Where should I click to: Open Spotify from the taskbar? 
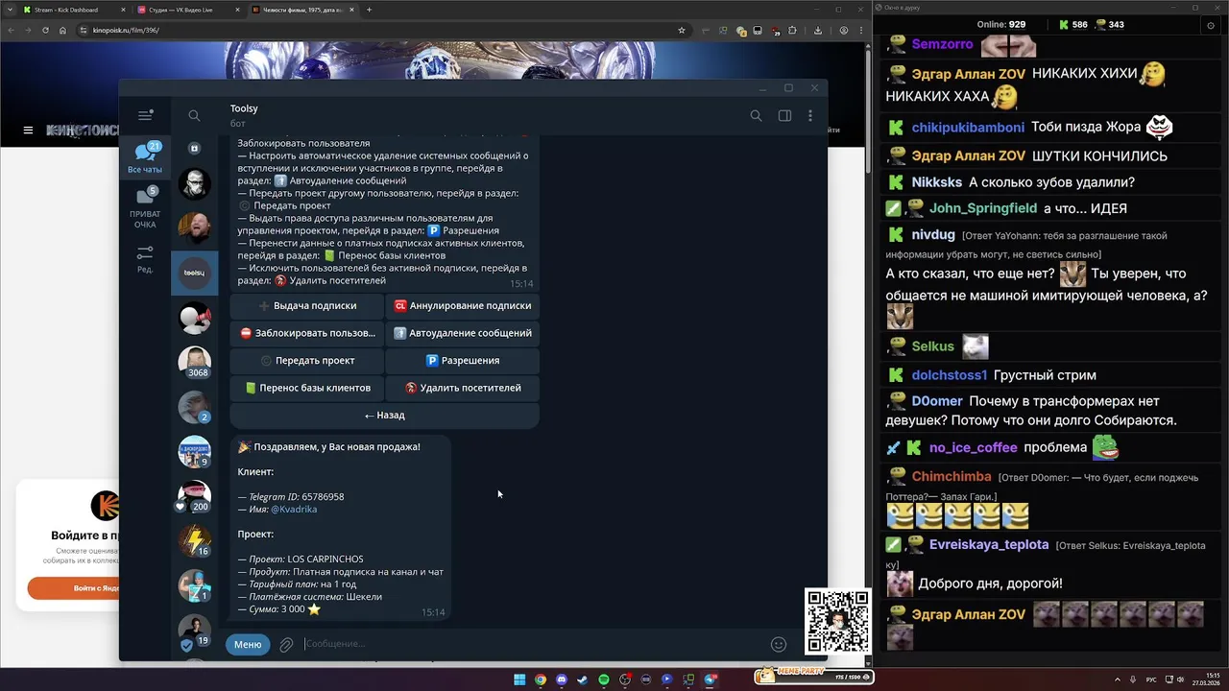pos(604,679)
